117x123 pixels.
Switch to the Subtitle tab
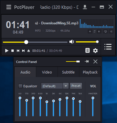click(68, 72)
